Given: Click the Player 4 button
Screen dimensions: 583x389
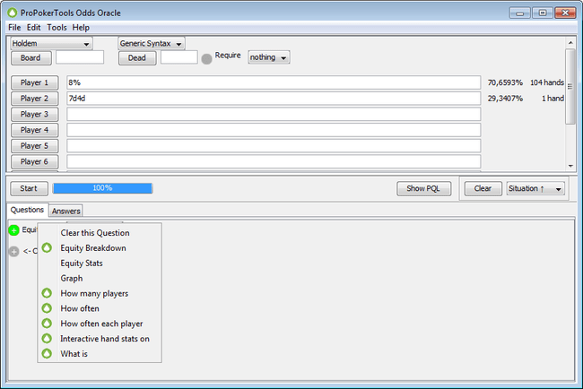Looking at the screenshot, I should 35,130.
